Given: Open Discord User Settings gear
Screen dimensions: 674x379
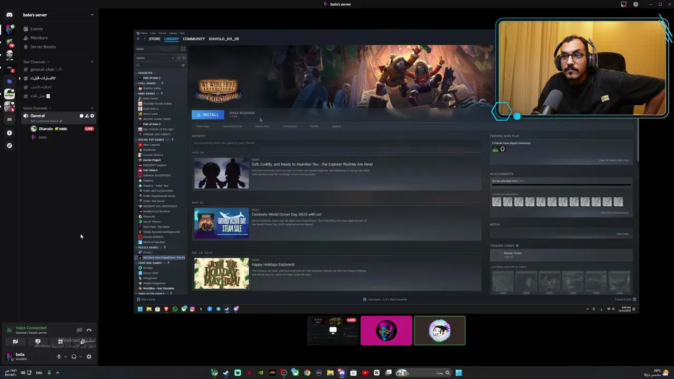Looking at the screenshot, I should coord(89,356).
